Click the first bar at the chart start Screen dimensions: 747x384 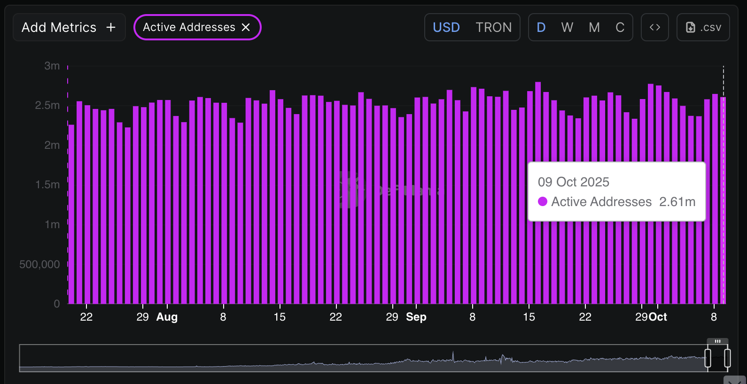click(x=71, y=216)
